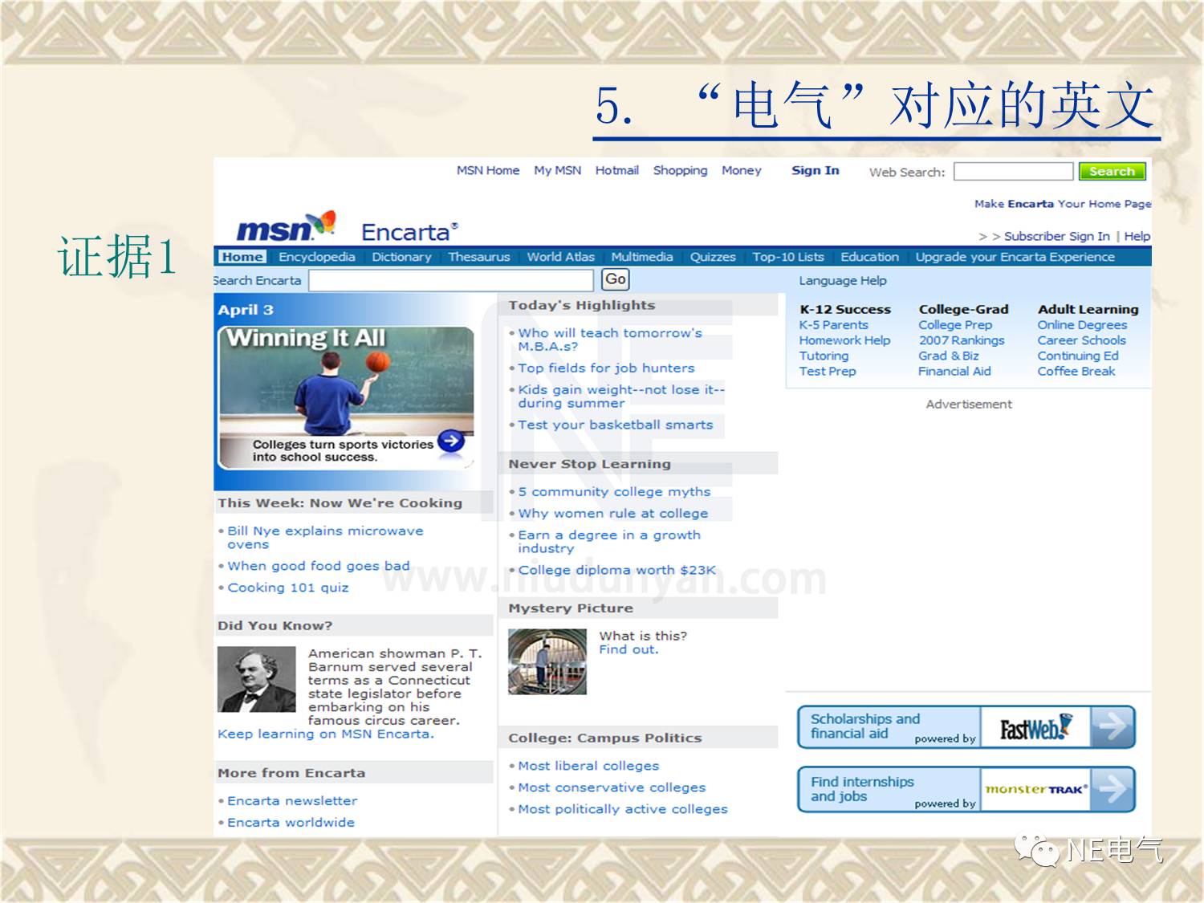
Task: Click the MSN butterfly logo
Action: pos(286,226)
